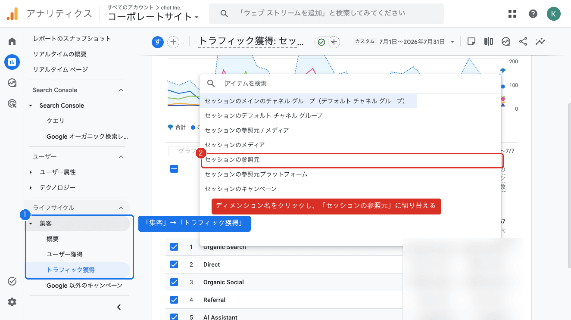
Task: Open the Explore icon in left rail
Action: click(x=12, y=83)
